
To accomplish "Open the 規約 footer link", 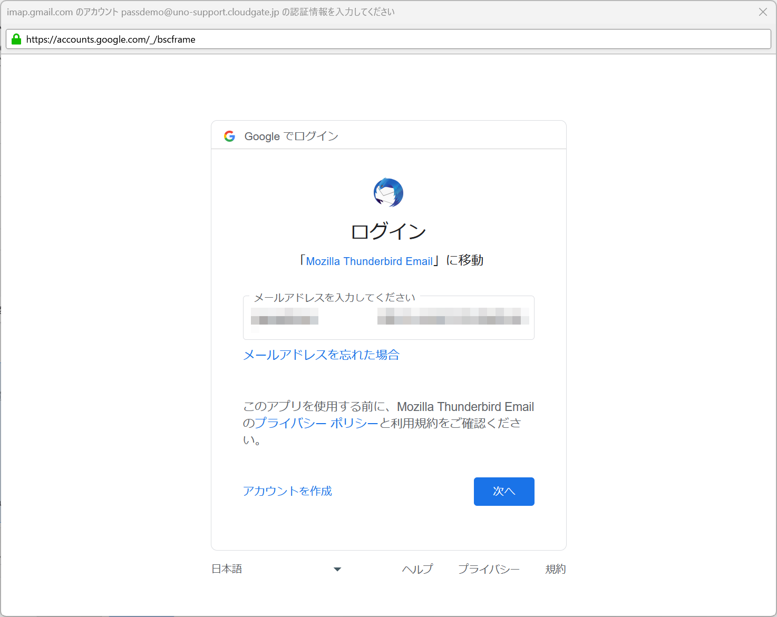I will [556, 569].
